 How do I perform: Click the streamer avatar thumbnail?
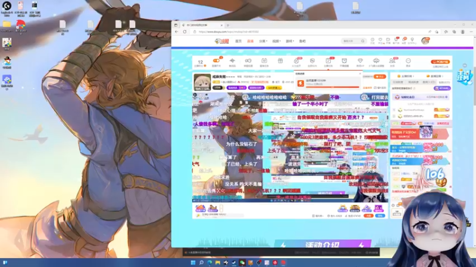202,82
